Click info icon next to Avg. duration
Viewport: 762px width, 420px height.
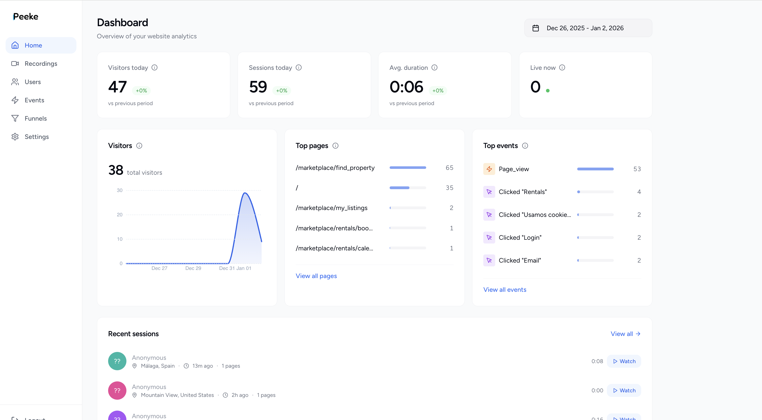pos(434,68)
